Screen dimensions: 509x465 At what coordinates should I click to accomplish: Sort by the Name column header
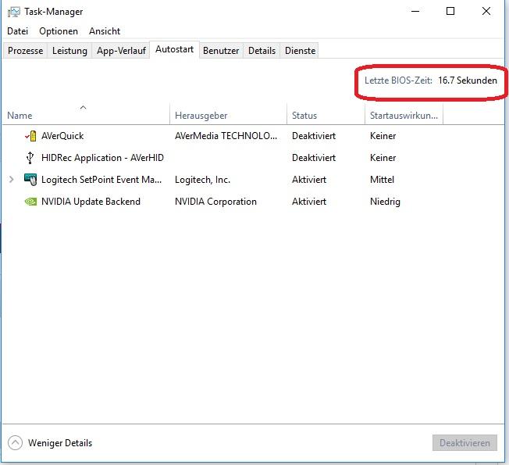(86, 116)
